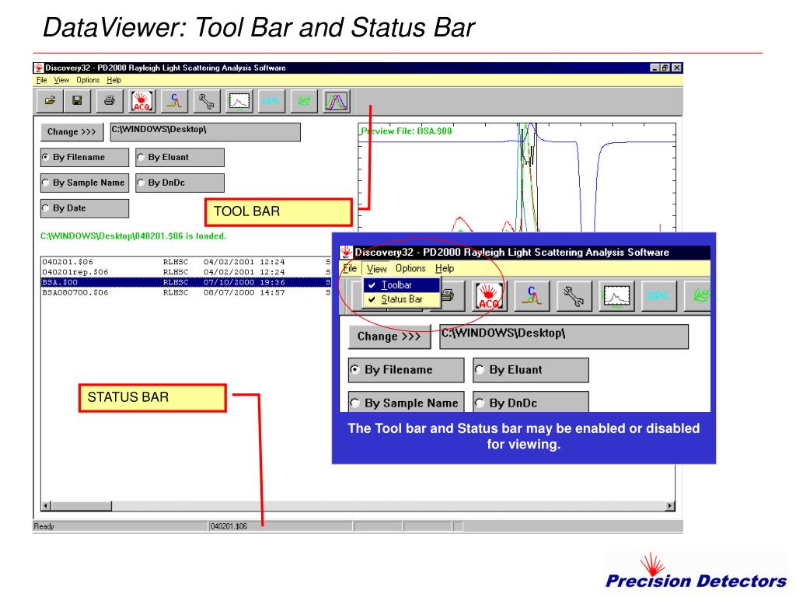
Task: Toggle the checked Status Bar entry in View menu
Action: pyautogui.click(x=402, y=299)
